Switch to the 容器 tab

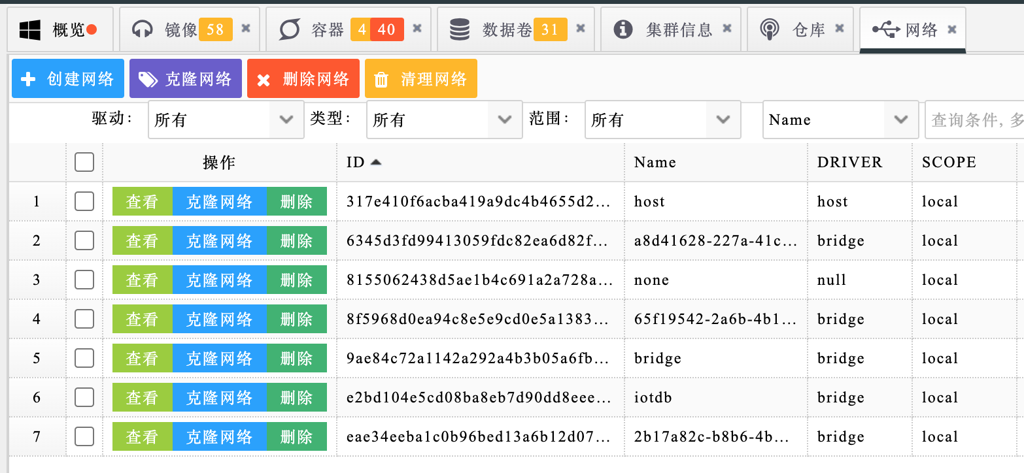[349, 29]
